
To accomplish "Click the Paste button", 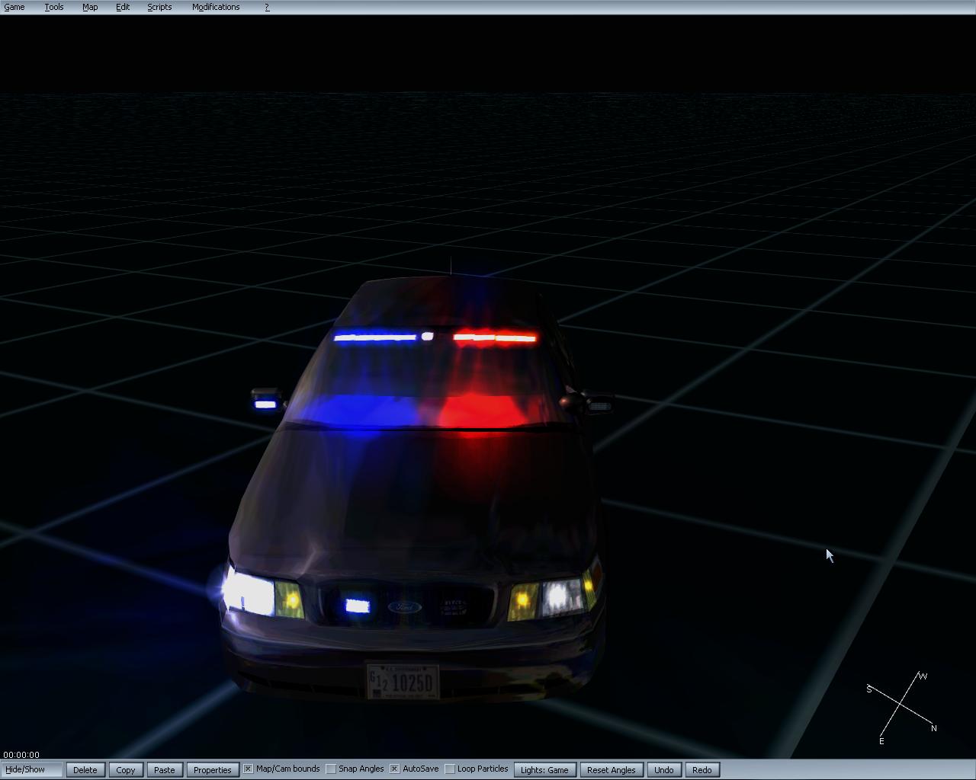I will [x=165, y=770].
